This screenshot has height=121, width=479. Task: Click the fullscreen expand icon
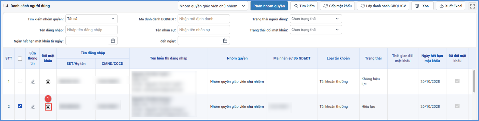472,6
